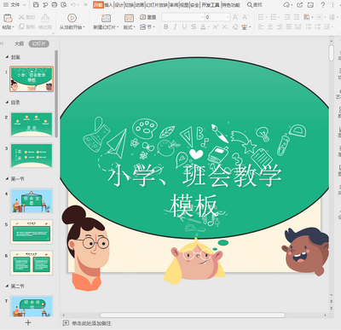This screenshot has width=341, height=330.
Task: Click the Paste clipboard icon
Action: click(8, 18)
